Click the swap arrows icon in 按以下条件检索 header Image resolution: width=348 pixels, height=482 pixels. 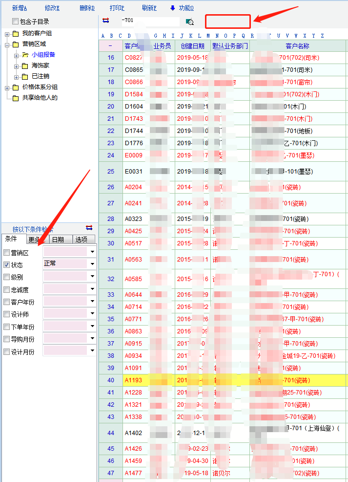point(89,228)
